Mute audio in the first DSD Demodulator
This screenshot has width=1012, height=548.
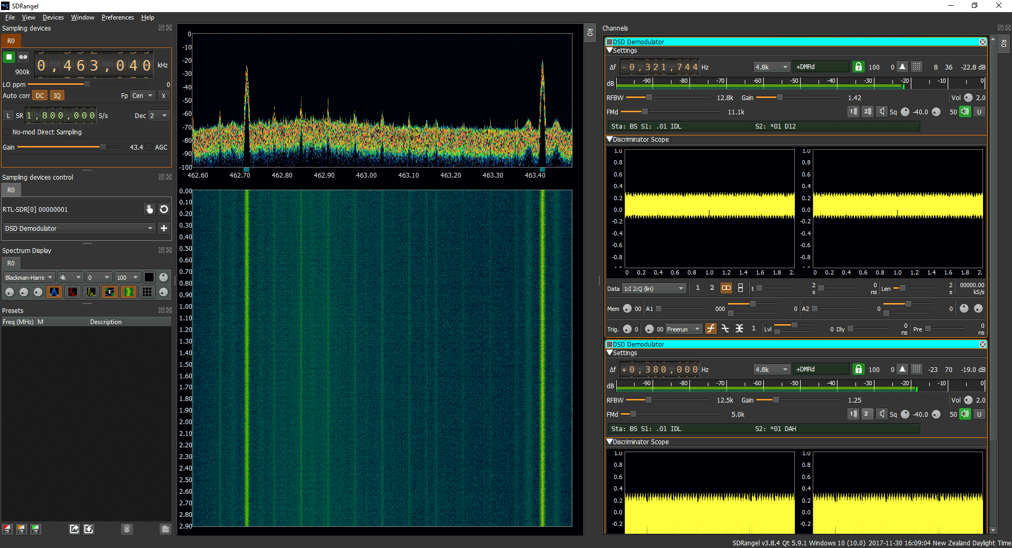pyautogui.click(x=965, y=112)
